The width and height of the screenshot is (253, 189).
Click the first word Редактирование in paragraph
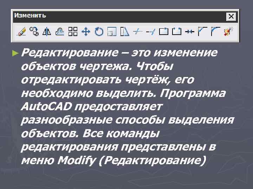click(70, 53)
